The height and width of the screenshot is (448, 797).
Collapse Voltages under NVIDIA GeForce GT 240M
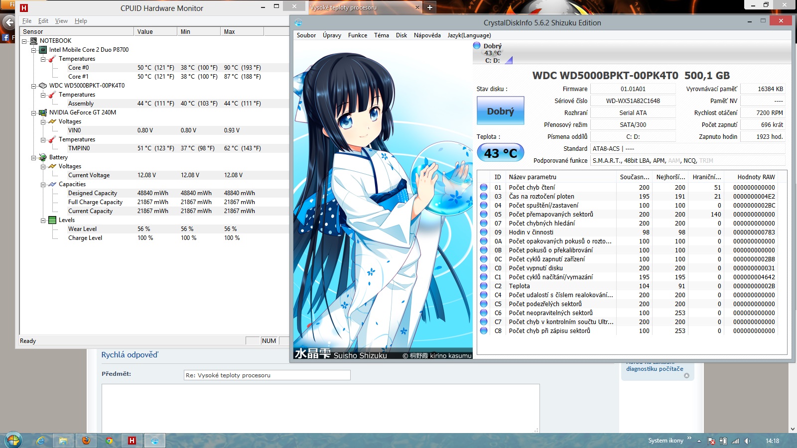pyautogui.click(x=43, y=122)
